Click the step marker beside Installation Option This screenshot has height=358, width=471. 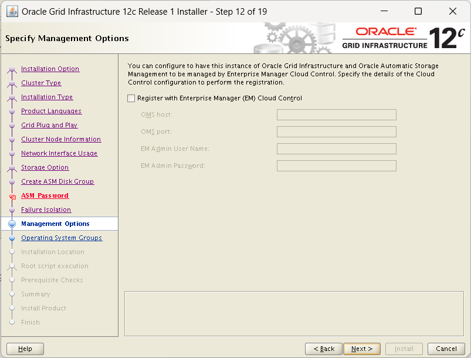12,69
